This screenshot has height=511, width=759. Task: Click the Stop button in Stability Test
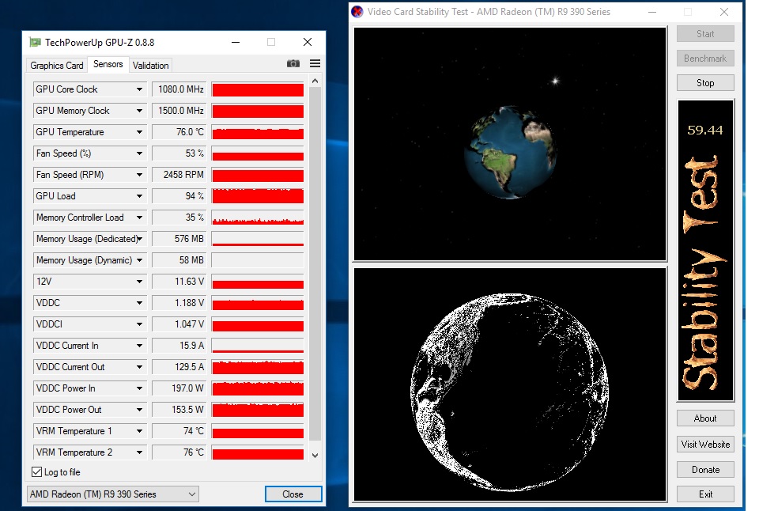coord(705,83)
